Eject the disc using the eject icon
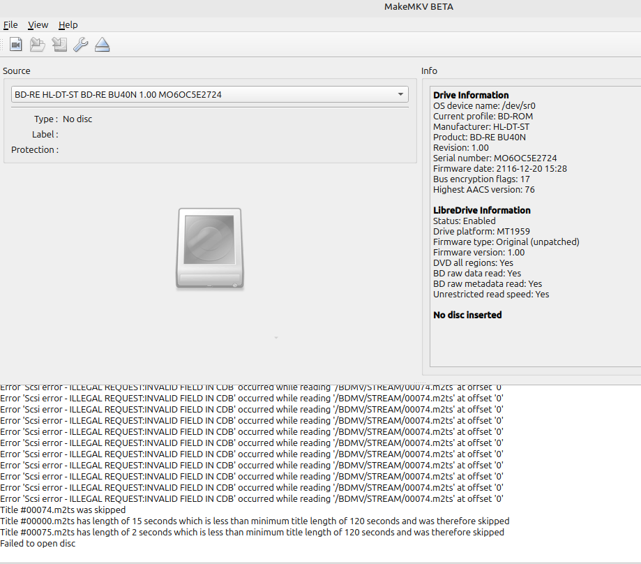 [103, 45]
